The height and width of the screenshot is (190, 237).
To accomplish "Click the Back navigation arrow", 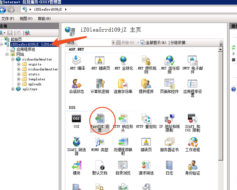I will (x=2, y=10).
